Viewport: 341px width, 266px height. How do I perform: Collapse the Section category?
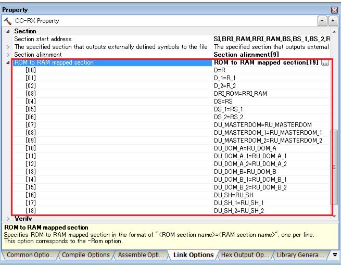7,31
